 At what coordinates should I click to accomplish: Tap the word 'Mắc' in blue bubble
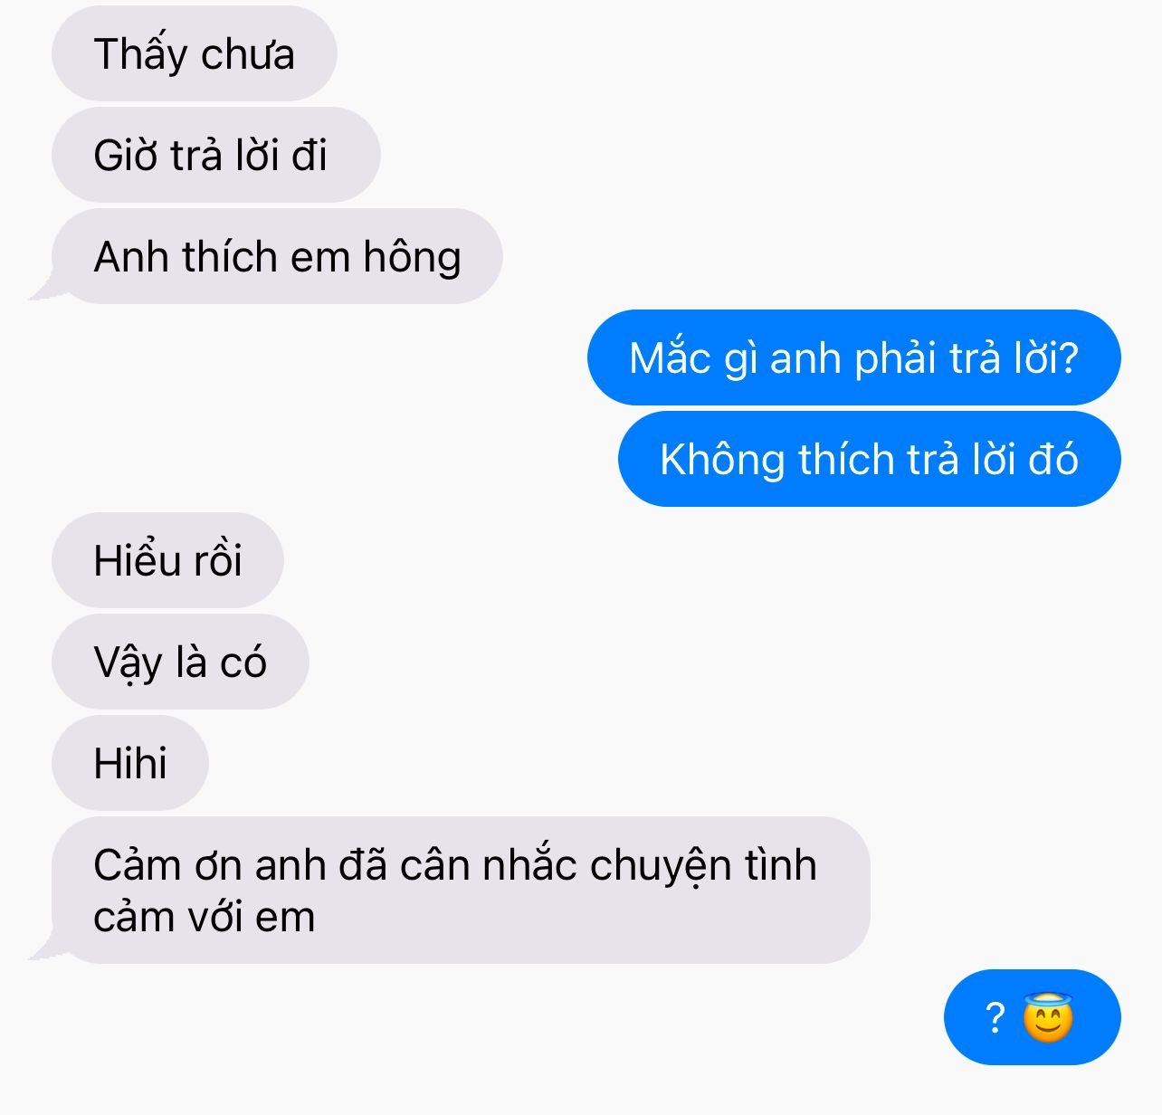pyautogui.click(x=670, y=357)
